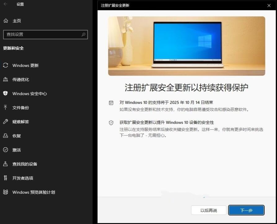Click the 下一步 button
This screenshot has width=277, height=224.
[x=246, y=210]
